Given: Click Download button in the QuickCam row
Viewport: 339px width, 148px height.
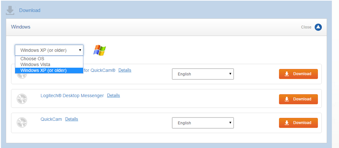Looking at the screenshot, I should 298,123.
